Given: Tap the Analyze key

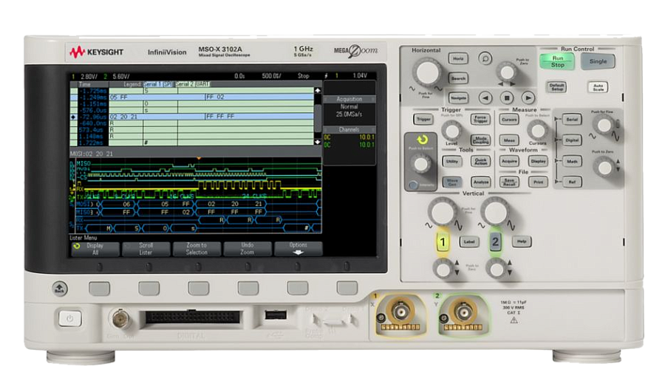Looking at the screenshot, I should pyautogui.click(x=480, y=182).
